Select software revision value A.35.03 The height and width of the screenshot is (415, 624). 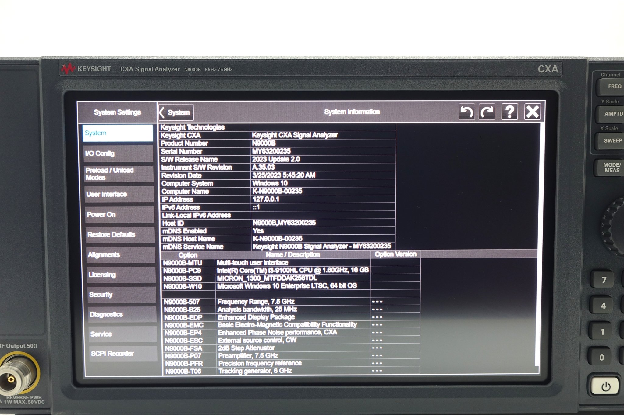pos(263,167)
